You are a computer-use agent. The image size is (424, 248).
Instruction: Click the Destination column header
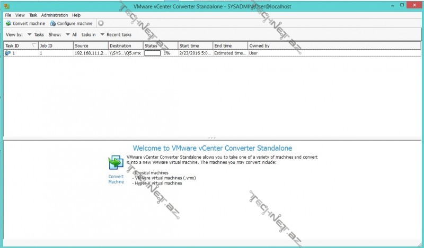pyautogui.click(x=125, y=46)
